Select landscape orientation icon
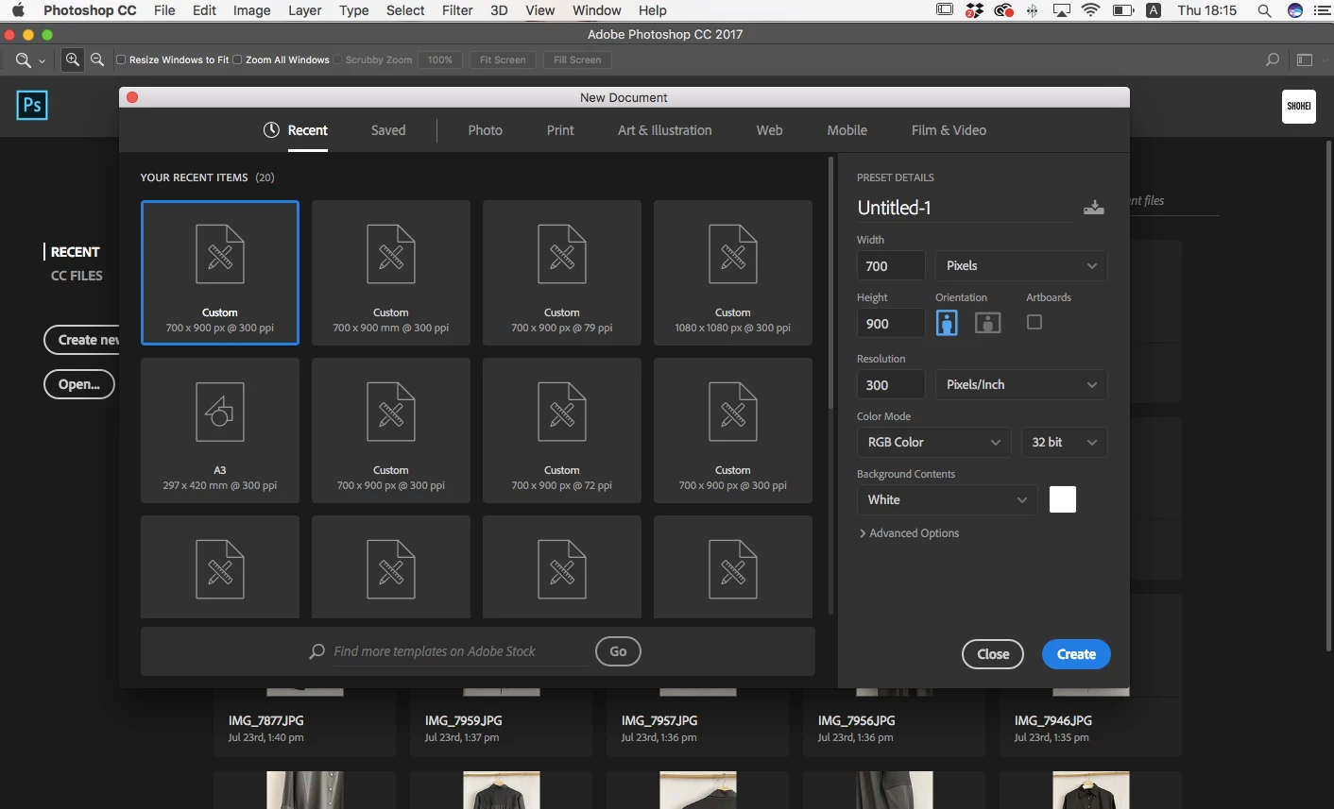The width and height of the screenshot is (1334, 809). pyautogui.click(x=987, y=323)
